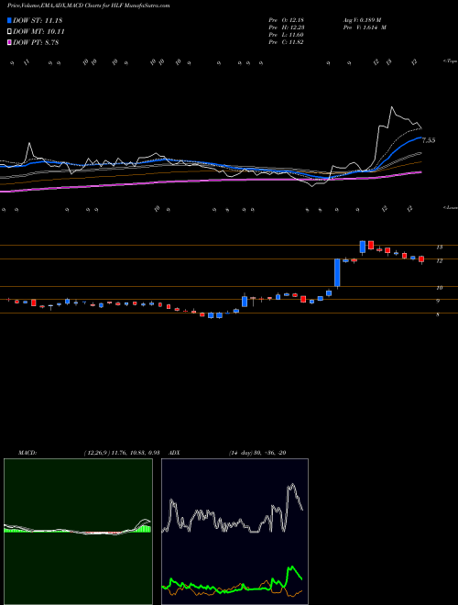
Task: Click the 'Pre V: 1.614 M' volume text
Action: 365,27
